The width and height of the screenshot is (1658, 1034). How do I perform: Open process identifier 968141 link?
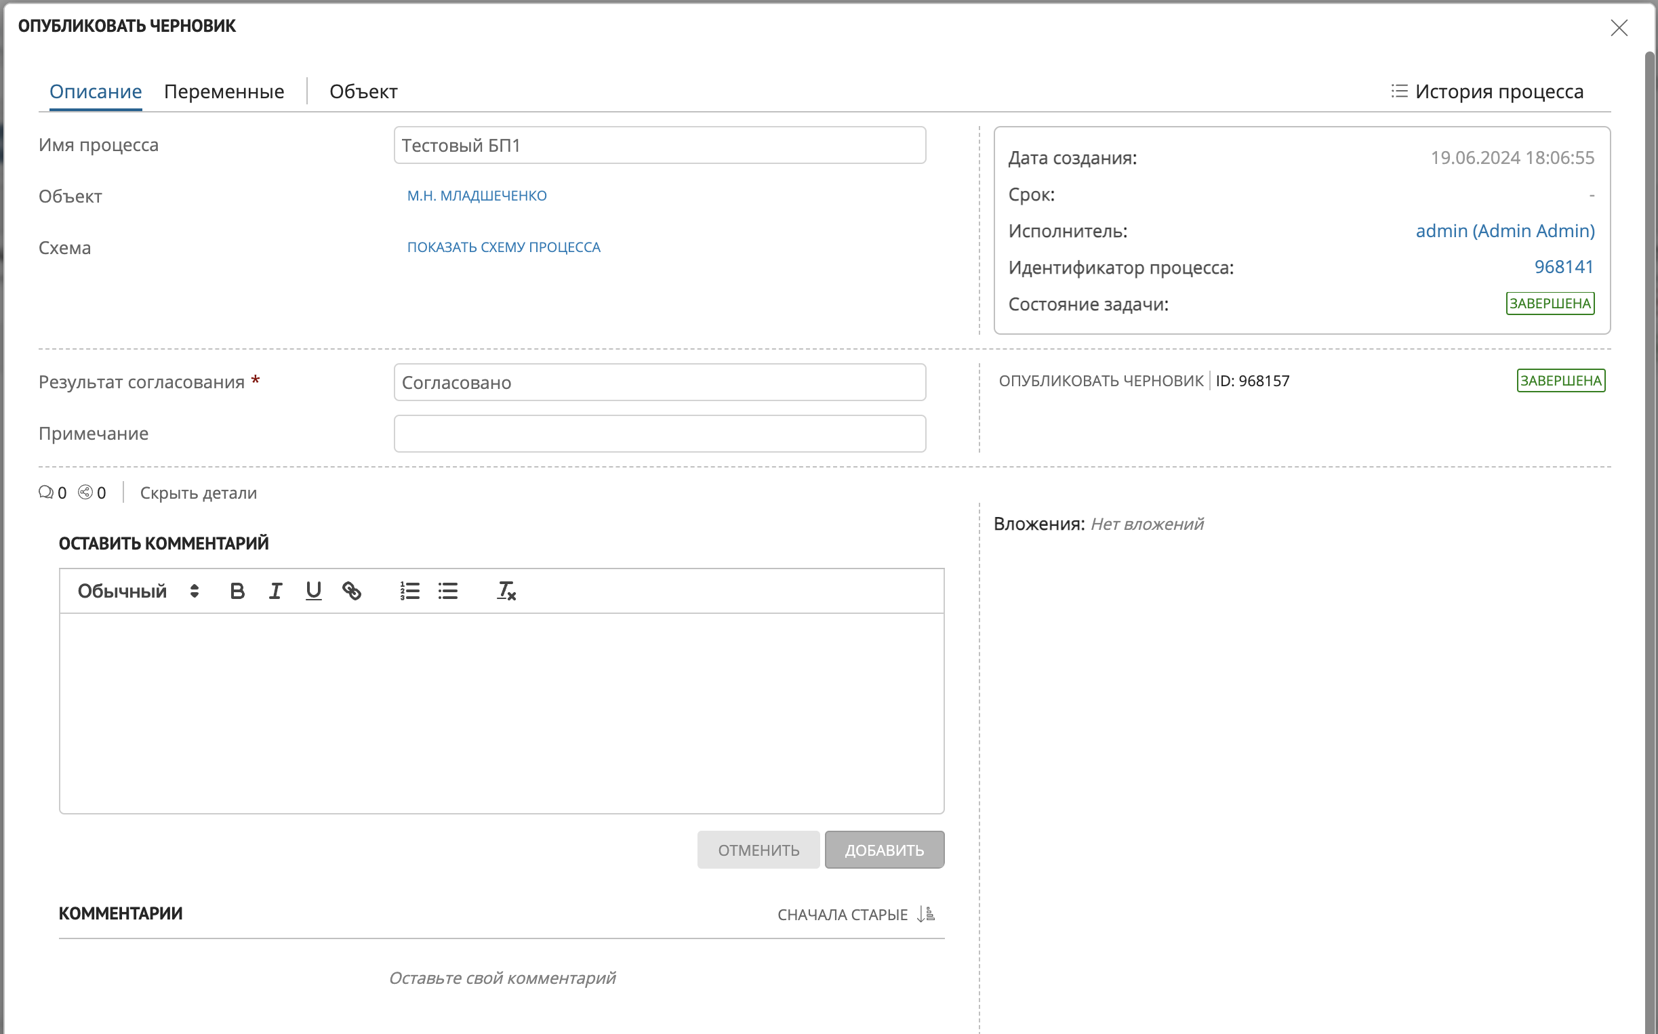(x=1564, y=267)
